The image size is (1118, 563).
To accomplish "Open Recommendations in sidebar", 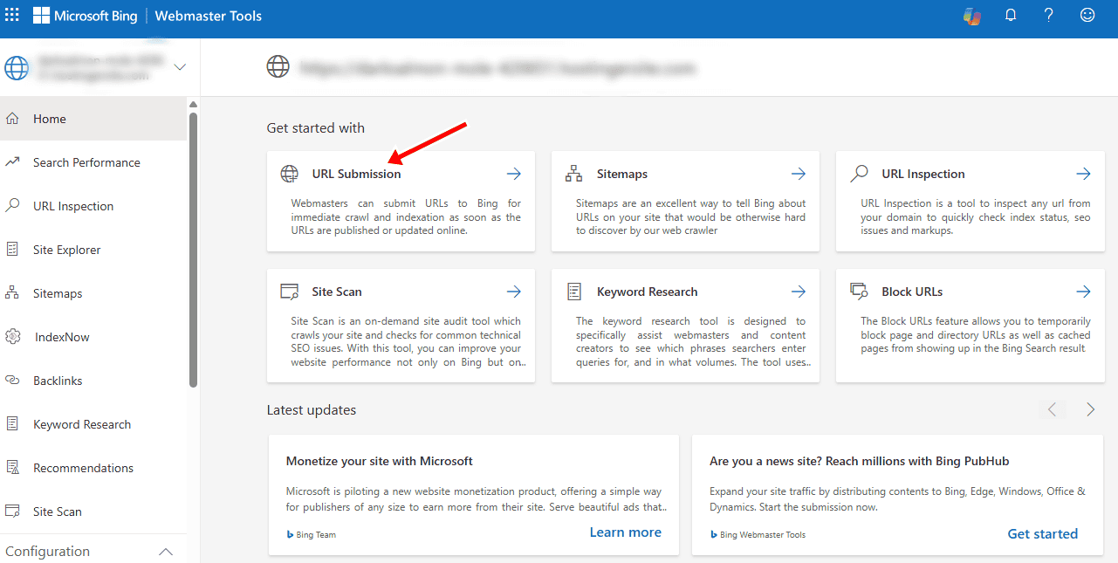I will click(x=93, y=468).
